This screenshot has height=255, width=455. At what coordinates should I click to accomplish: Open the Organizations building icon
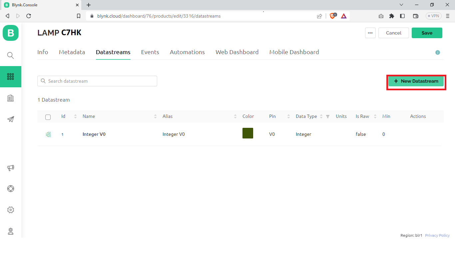(x=10, y=98)
